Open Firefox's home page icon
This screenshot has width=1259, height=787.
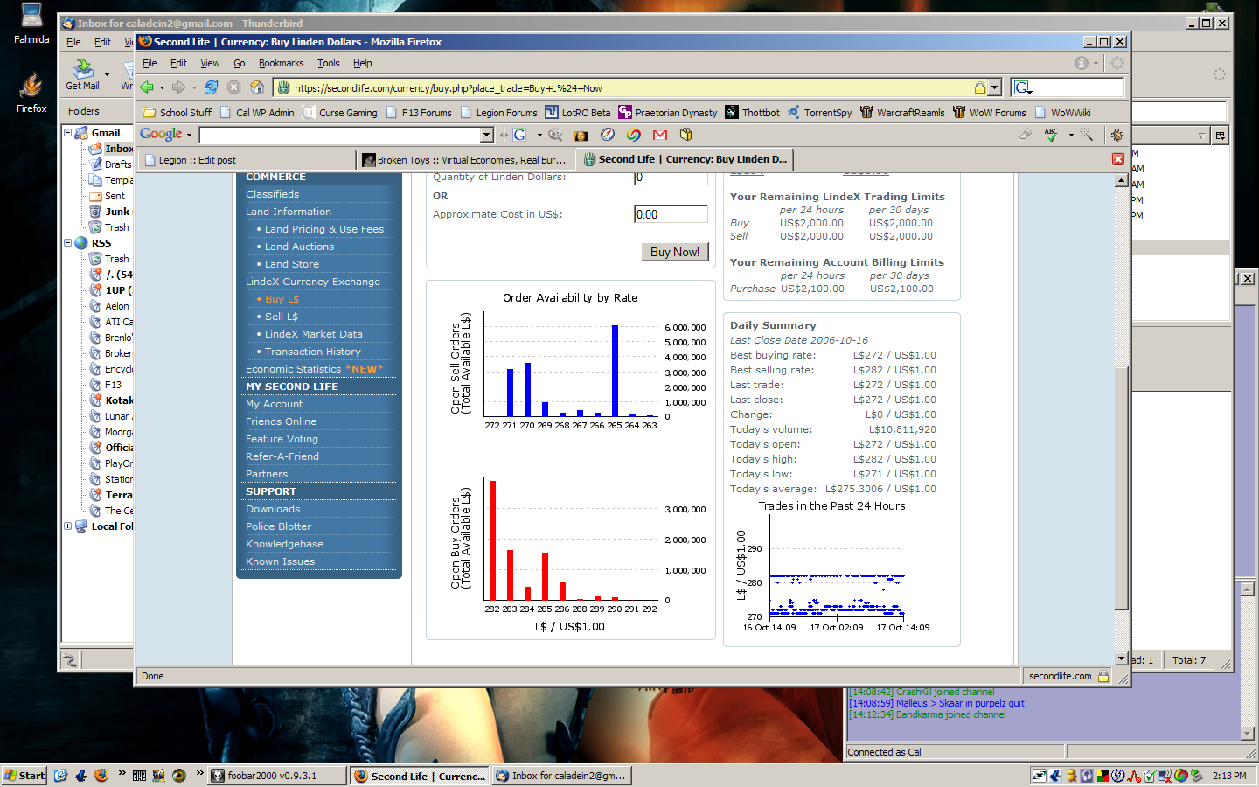click(257, 87)
